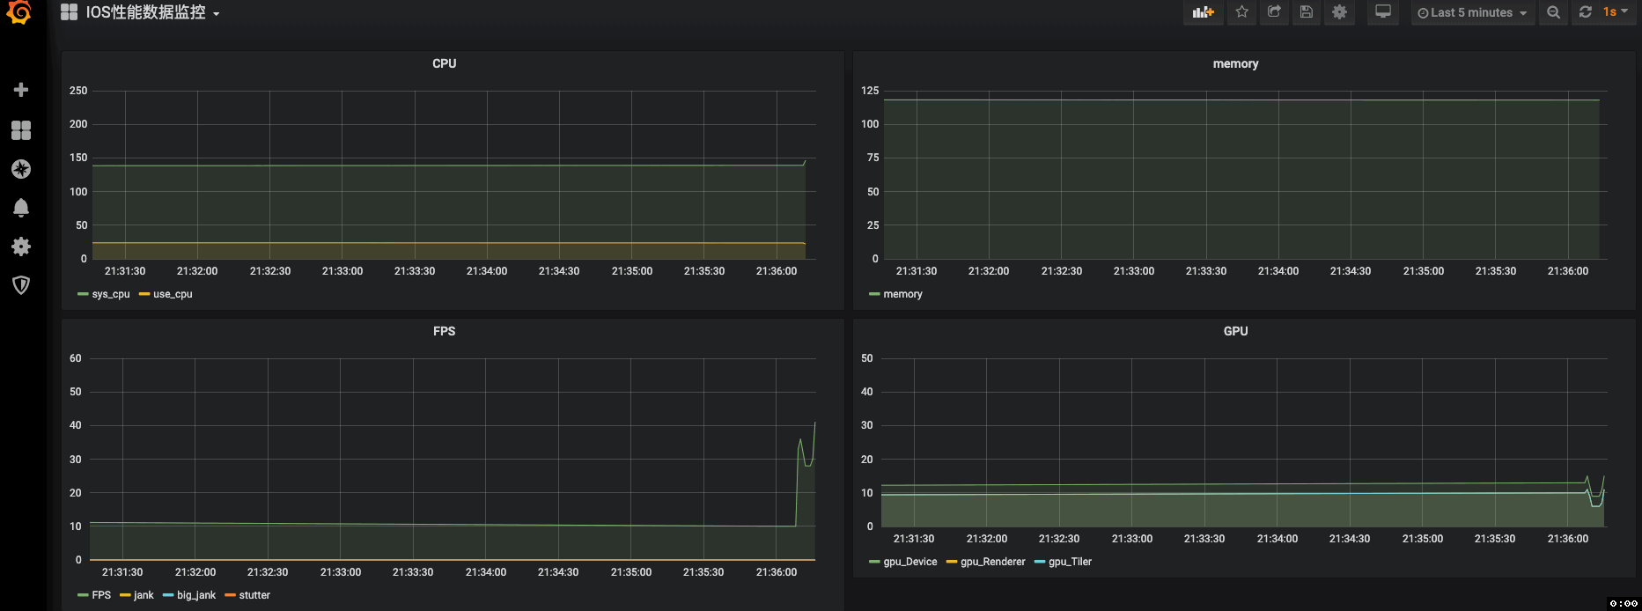Cycle view mode with monitor icon
1642x611 pixels.
coord(1383,12)
